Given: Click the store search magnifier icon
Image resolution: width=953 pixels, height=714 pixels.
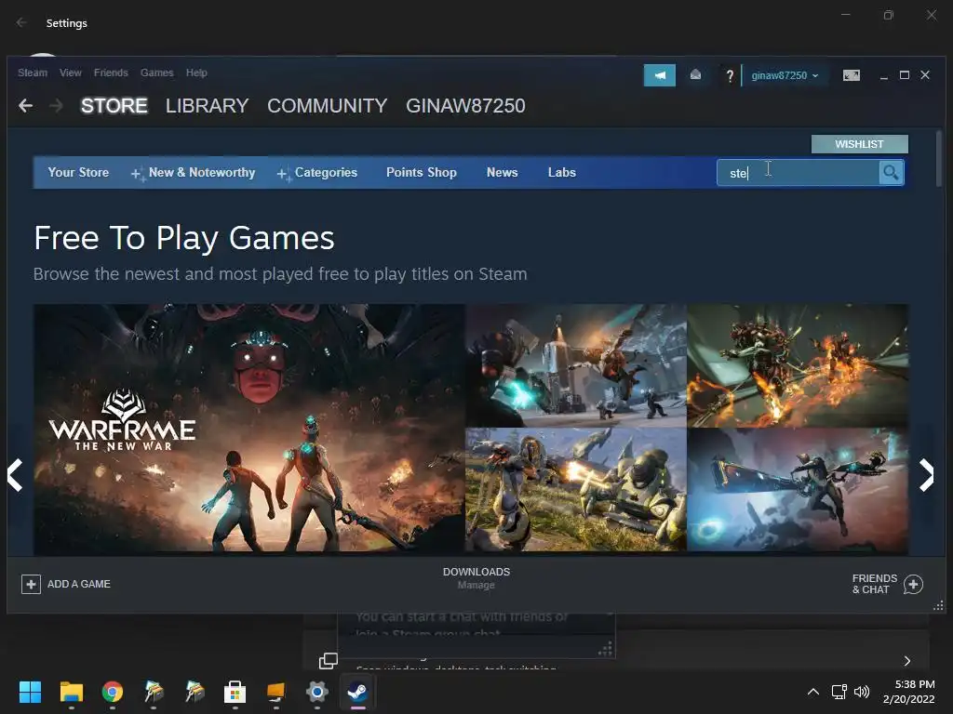Looking at the screenshot, I should pyautogui.click(x=891, y=172).
